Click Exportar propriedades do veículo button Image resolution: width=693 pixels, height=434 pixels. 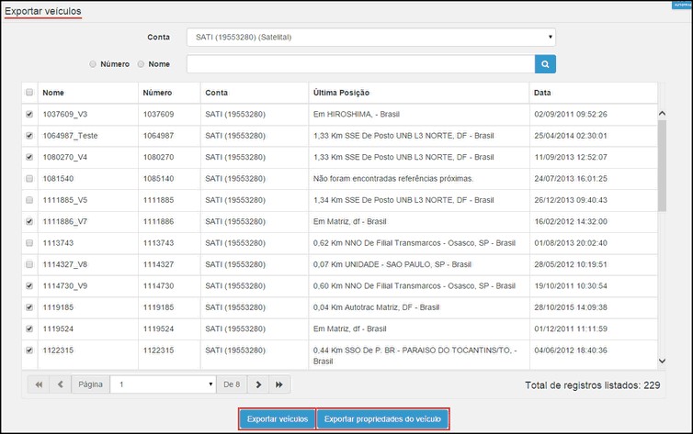click(x=382, y=419)
